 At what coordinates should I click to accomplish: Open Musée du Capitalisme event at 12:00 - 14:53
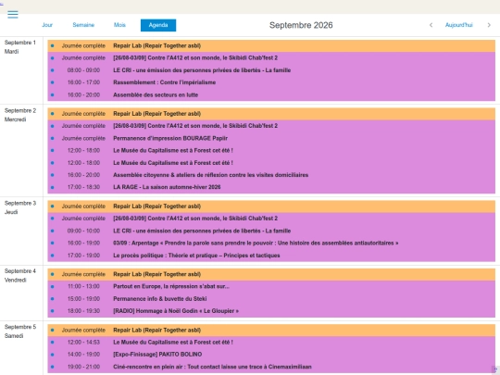(271, 343)
